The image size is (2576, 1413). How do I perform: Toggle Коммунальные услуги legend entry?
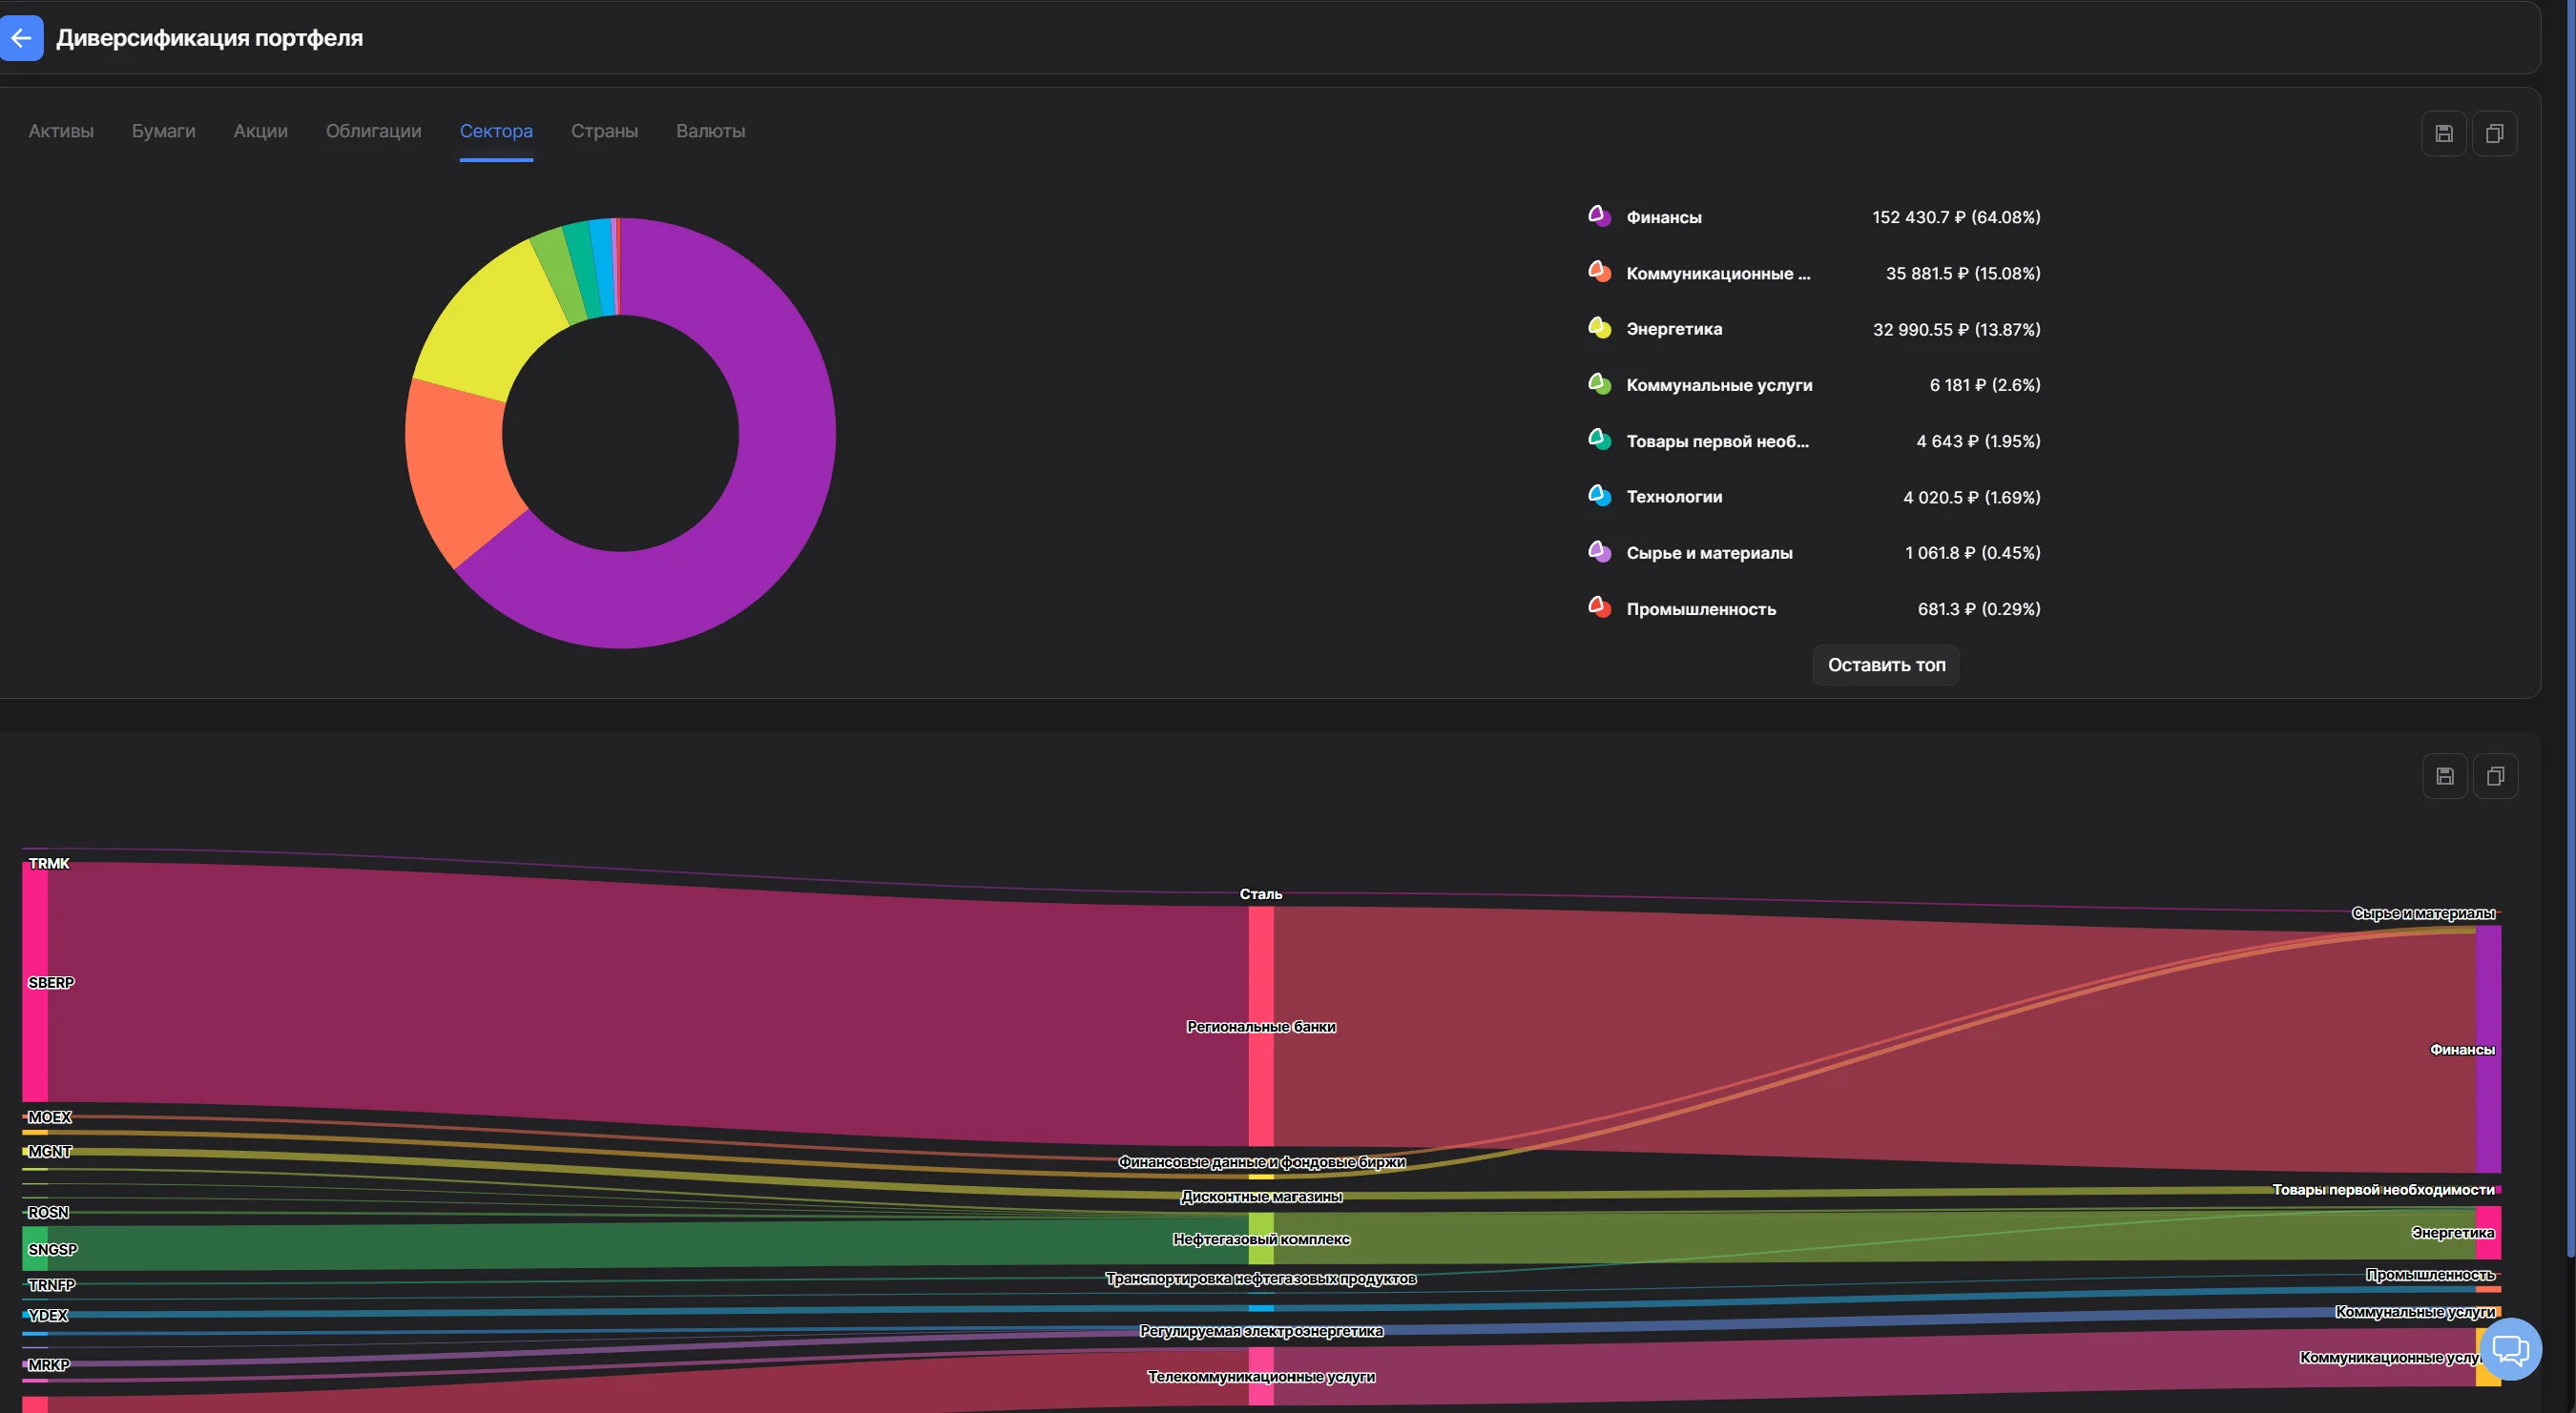(1718, 385)
